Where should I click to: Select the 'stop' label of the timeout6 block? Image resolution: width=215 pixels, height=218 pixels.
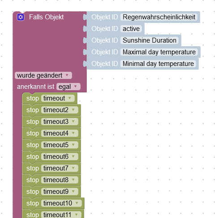(33, 157)
